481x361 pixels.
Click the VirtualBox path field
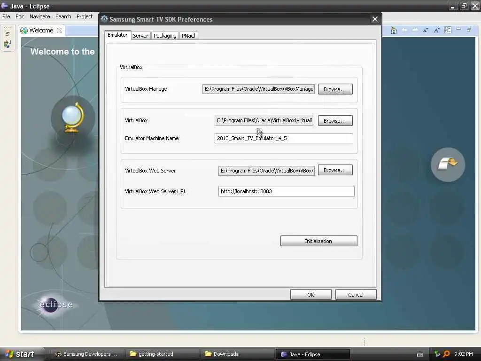[x=264, y=120]
